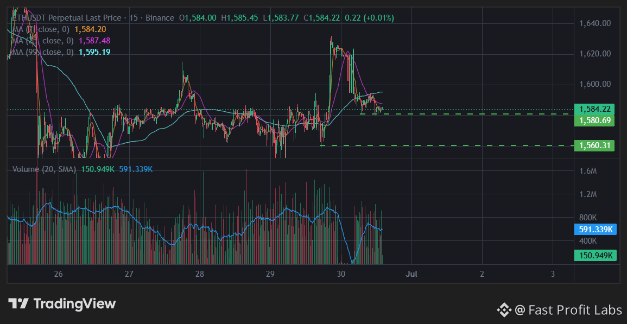Click date 26 on the time axis

point(59,274)
